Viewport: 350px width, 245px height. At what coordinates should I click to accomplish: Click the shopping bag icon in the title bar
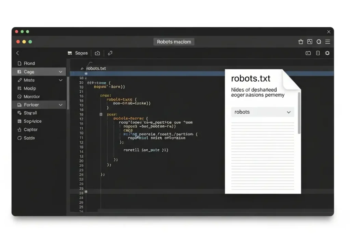click(x=300, y=41)
